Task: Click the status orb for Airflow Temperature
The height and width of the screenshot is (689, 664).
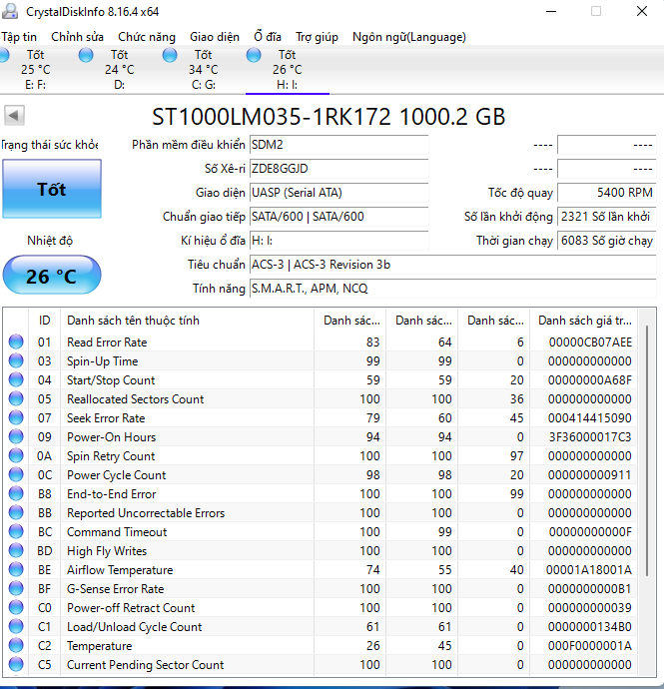Action: click(16, 569)
